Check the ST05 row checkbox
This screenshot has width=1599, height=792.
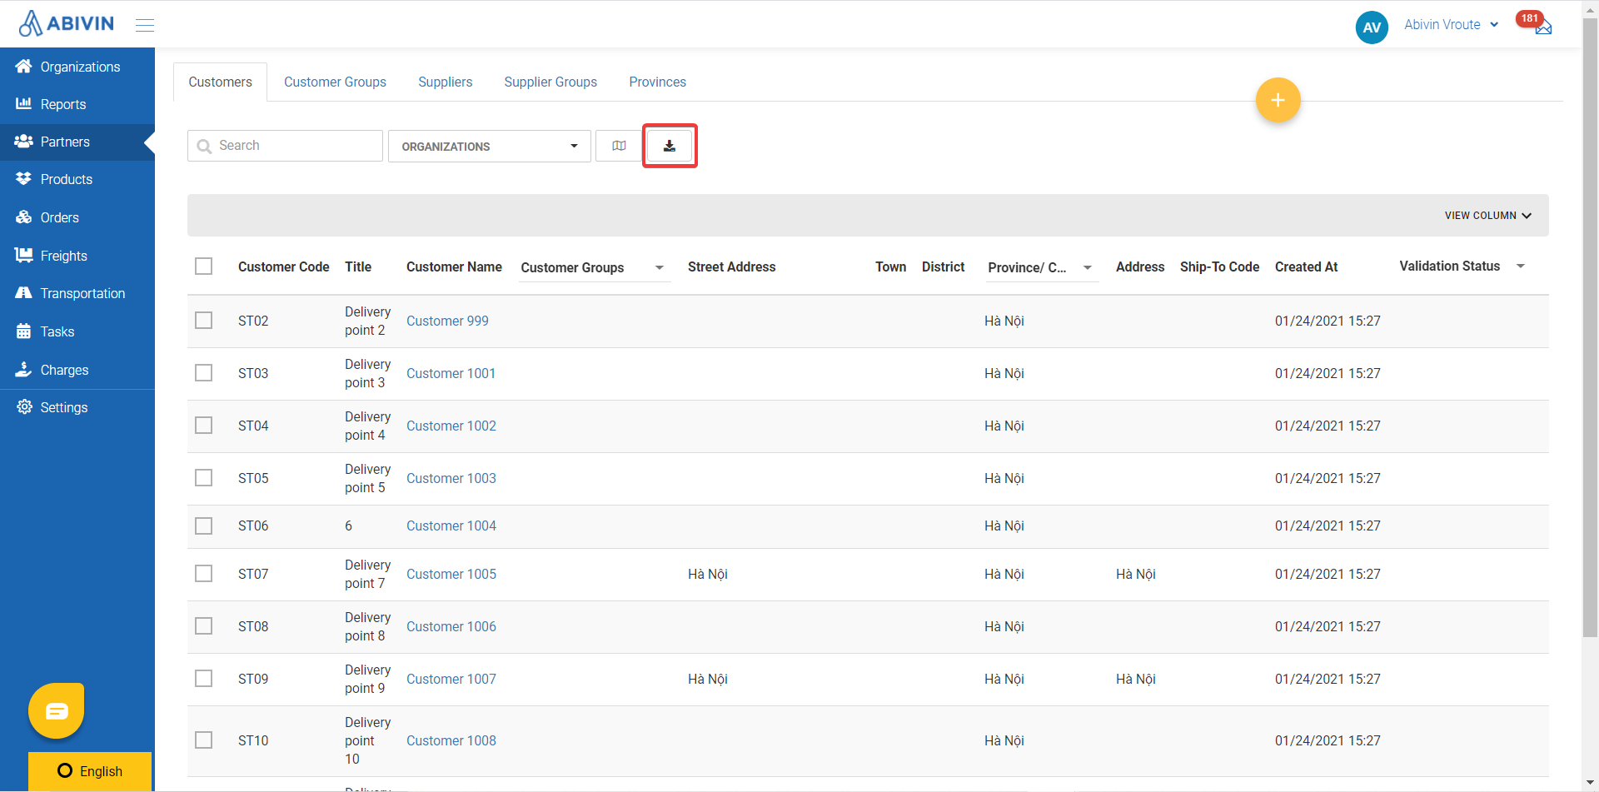point(203,477)
